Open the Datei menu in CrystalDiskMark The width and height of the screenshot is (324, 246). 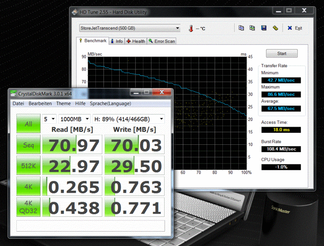[x=18, y=103]
